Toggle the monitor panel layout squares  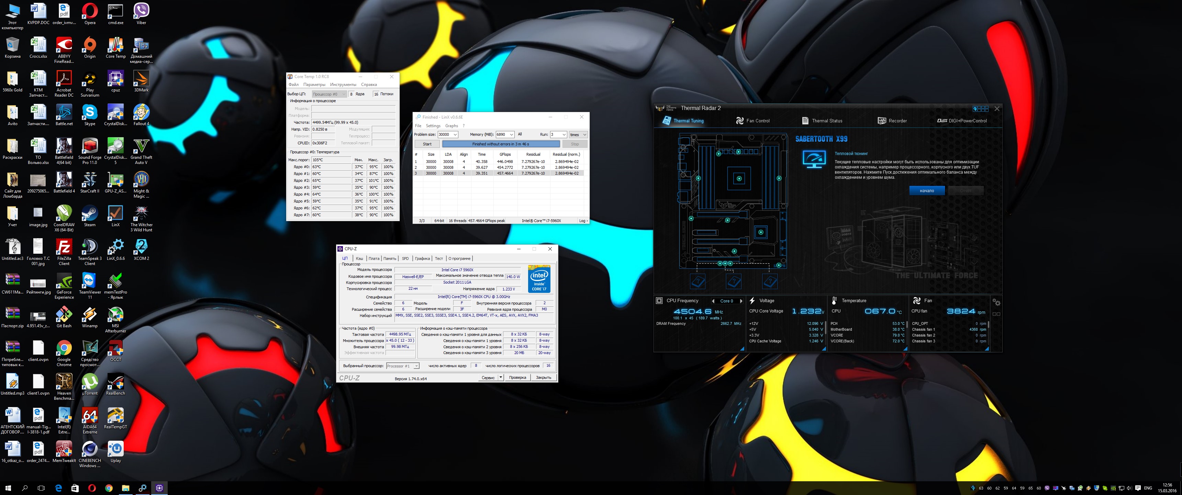(996, 314)
